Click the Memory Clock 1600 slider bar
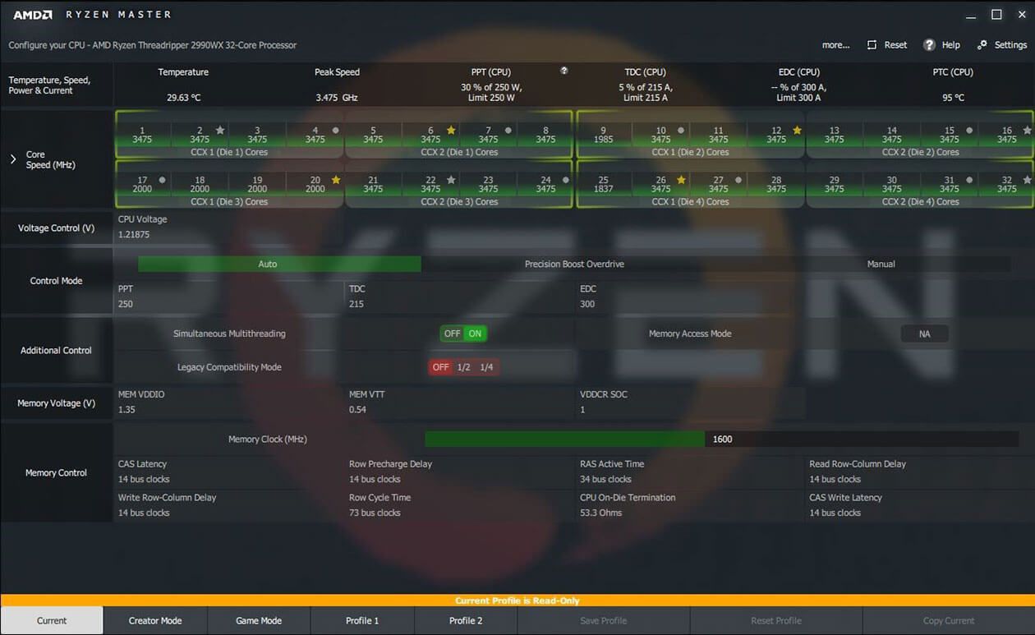1035x635 pixels. pyautogui.click(x=722, y=439)
